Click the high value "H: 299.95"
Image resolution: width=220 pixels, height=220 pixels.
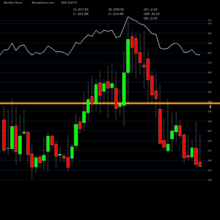pyautogui.click(x=116, y=9)
